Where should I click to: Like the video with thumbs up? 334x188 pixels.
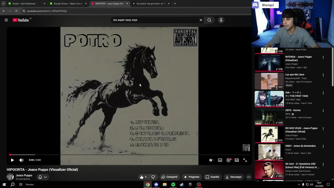(143, 177)
